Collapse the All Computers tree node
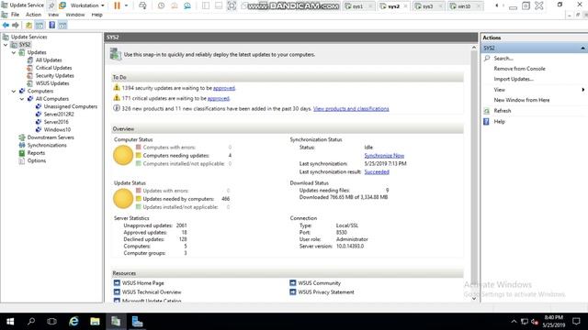Viewport: 588px width, 330px height. pos(22,99)
